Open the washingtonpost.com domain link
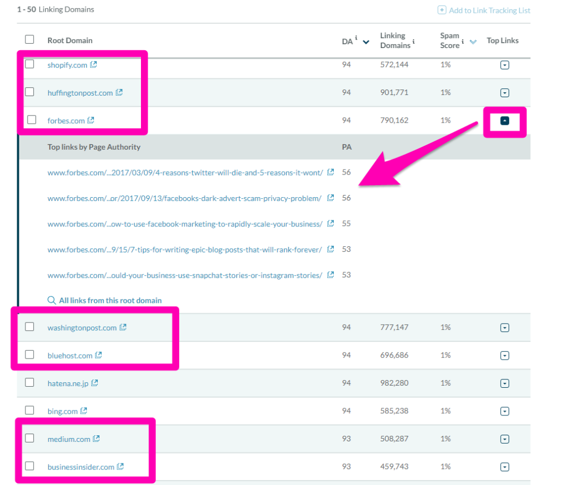The width and height of the screenshot is (566, 485). 82,328
